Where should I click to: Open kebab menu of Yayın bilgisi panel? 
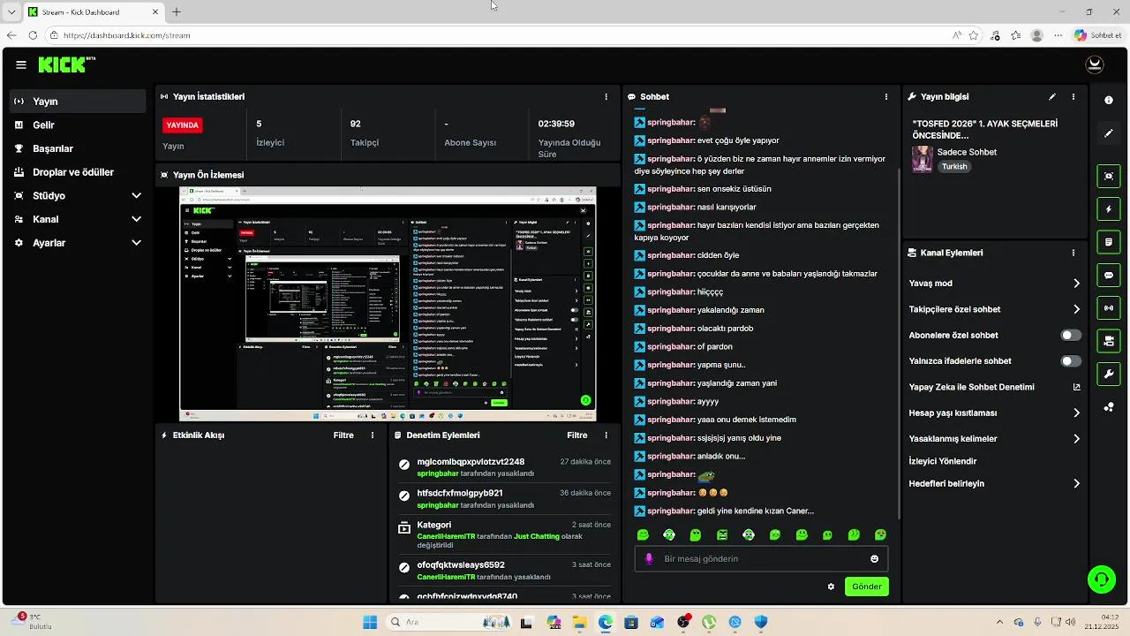pyautogui.click(x=1073, y=97)
